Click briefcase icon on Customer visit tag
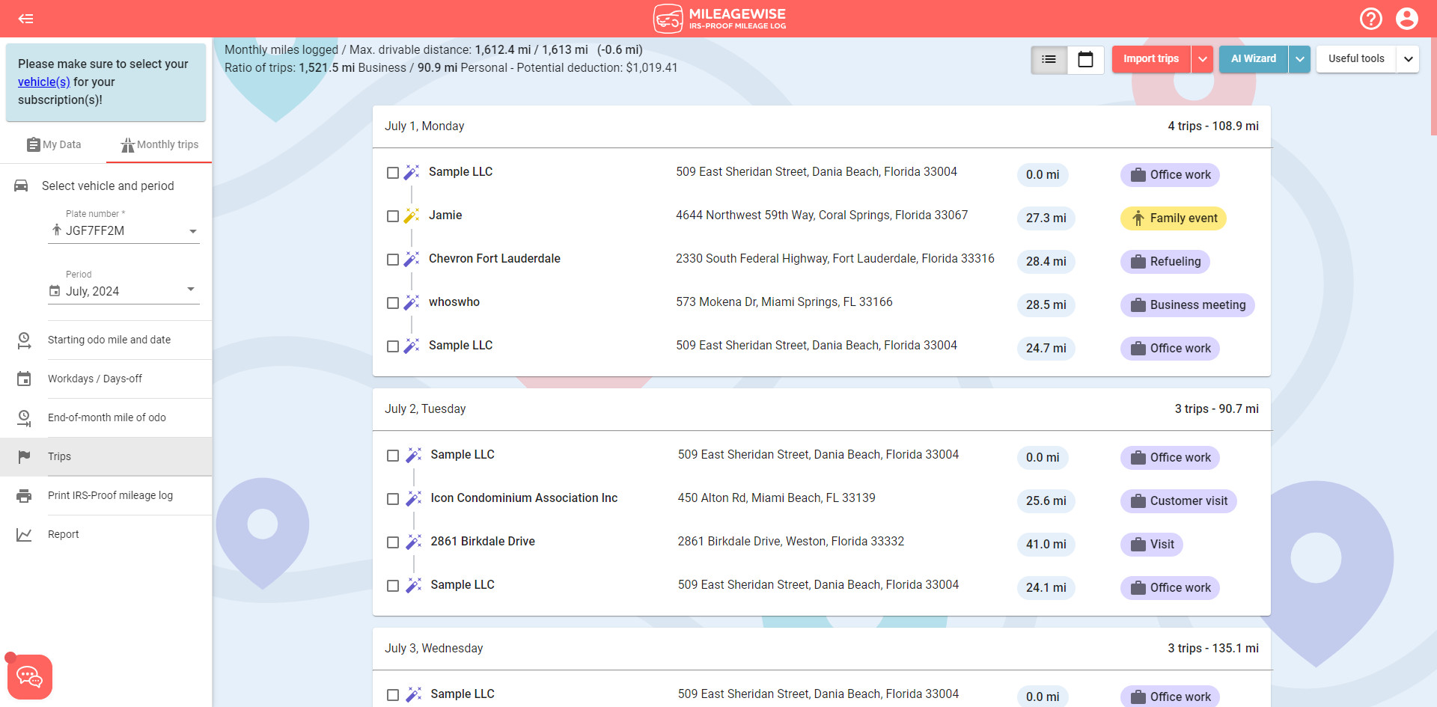 point(1138,501)
